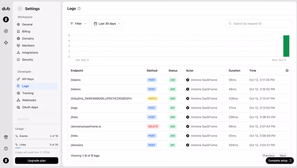297x168 pixels.
Task: Click the Actor column header
Action: [x=190, y=71]
